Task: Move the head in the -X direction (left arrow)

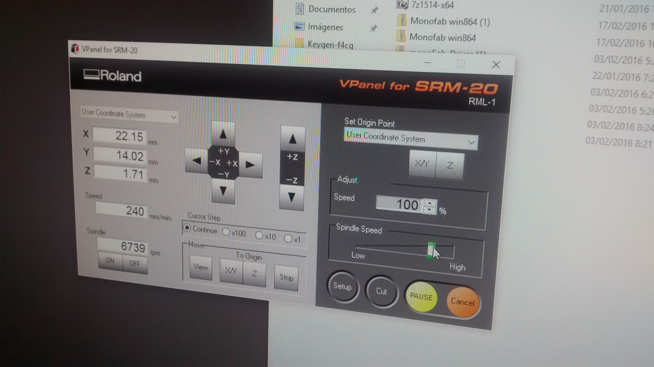Action: (x=196, y=161)
